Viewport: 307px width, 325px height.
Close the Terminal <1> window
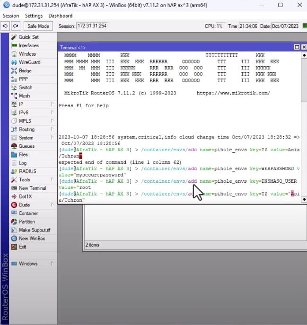point(304,47)
